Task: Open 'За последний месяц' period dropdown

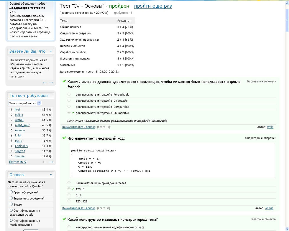Action: [x=24, y=103]
